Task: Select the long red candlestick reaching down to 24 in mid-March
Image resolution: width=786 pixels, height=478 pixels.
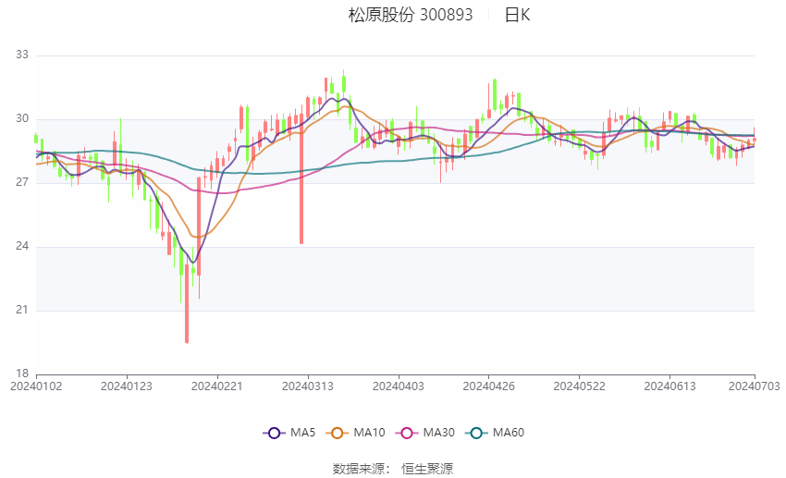Action: (301, 179)
